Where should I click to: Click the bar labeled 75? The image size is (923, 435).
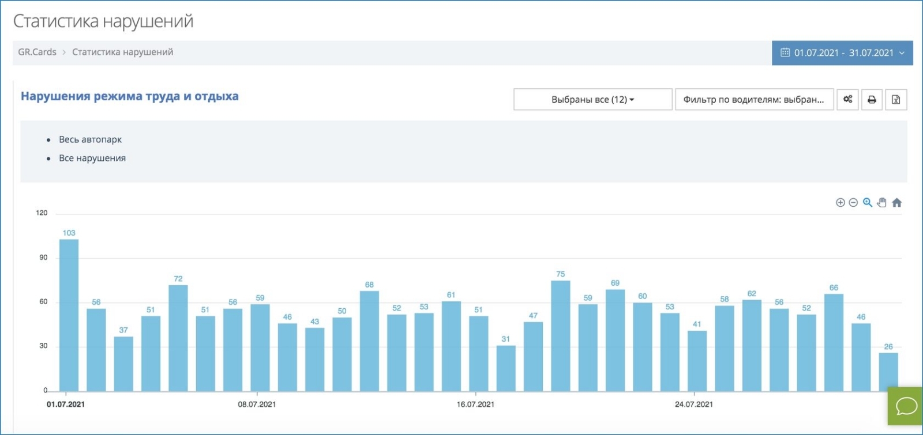(561, 336)
